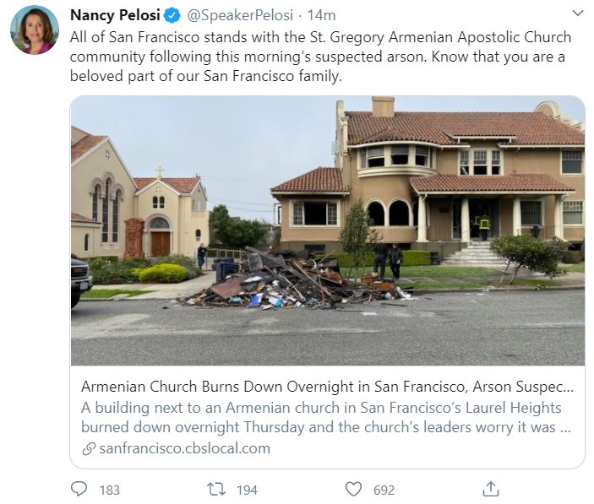The image size is (594, 504).
Task: Click the share tweet upload icon
Action: 490,489
